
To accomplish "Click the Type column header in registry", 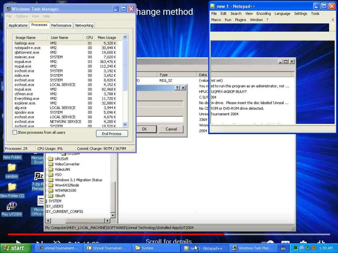I will pyautogui.click(x=177, y=75).
